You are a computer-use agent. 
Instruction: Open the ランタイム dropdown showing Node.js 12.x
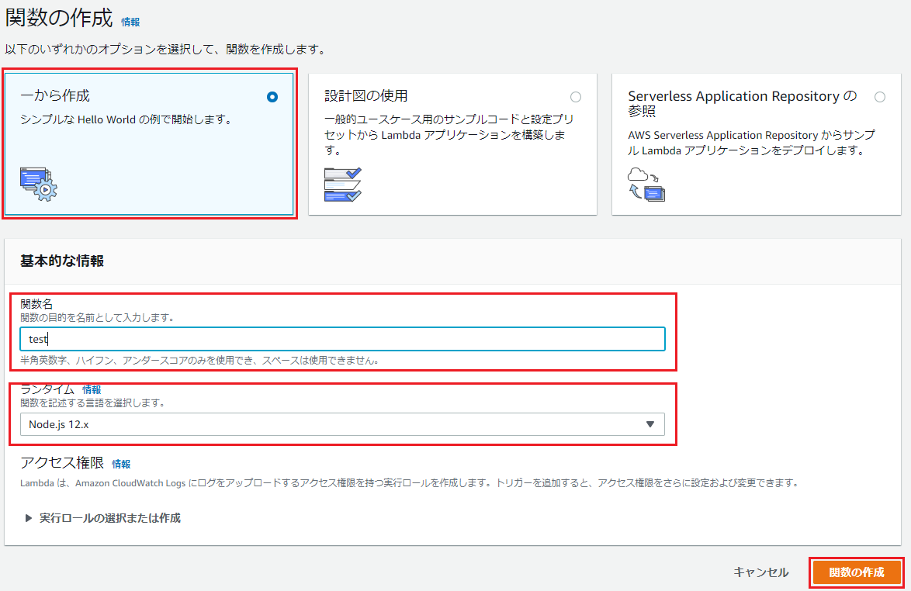342,424
